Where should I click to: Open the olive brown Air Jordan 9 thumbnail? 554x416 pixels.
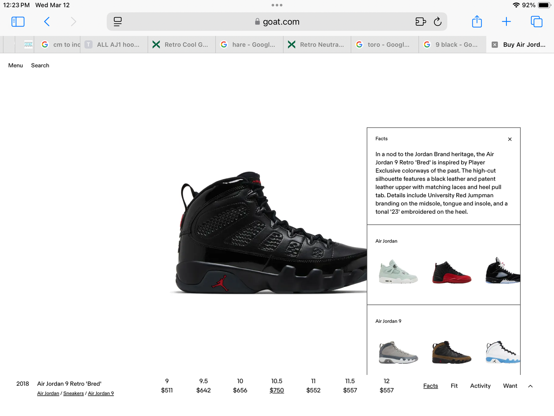(x=452, y=352)
